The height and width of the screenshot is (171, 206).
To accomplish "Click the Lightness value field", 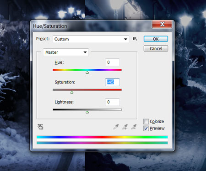I will click(x=113, y=102).
